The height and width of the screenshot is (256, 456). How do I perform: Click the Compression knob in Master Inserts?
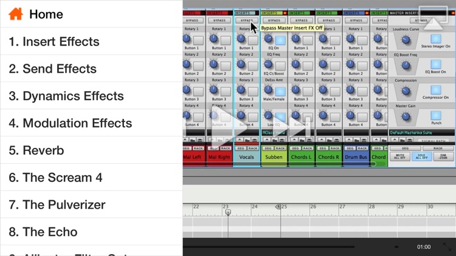(x=406, y=91)
